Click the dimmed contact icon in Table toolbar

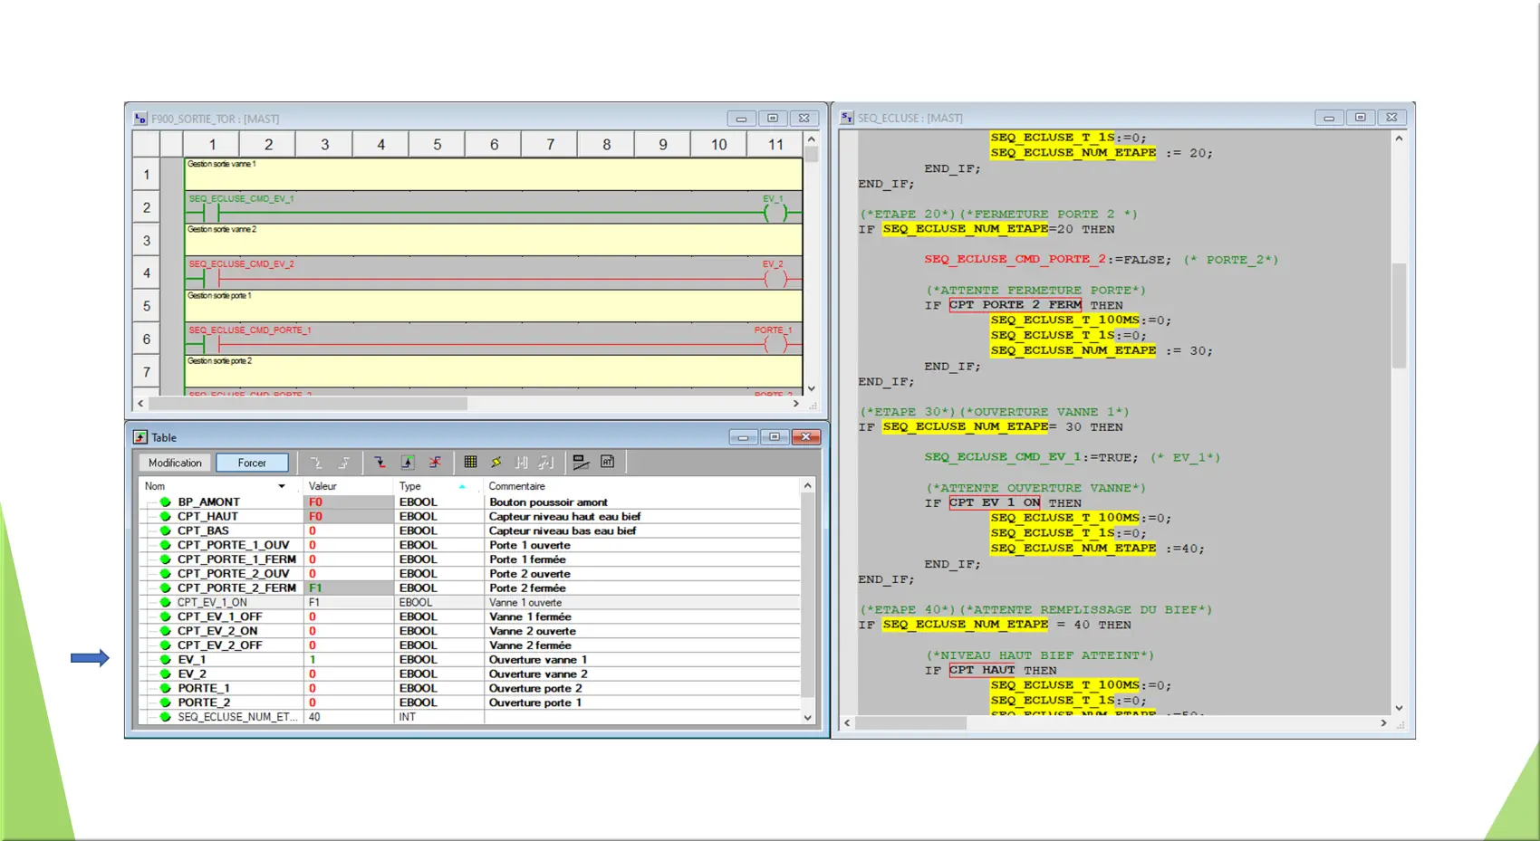pyautogui.click(x=522, y=463)
